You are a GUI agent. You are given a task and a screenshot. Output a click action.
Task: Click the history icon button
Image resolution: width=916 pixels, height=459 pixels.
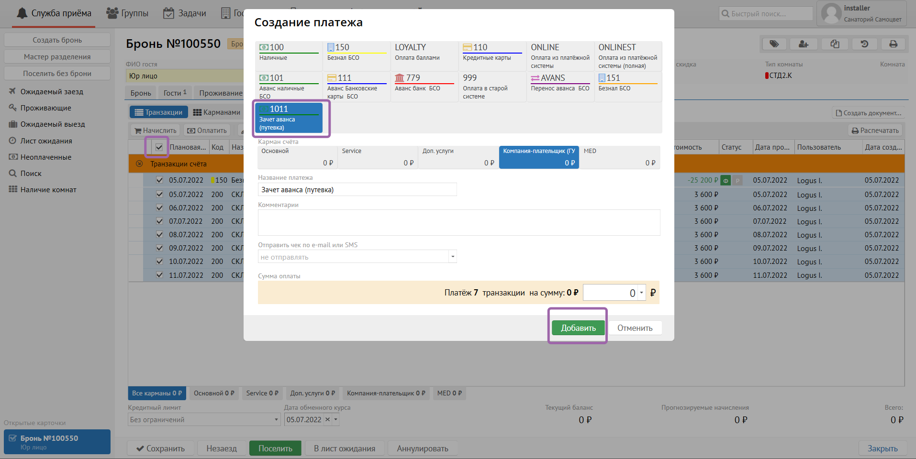coord(864,44)
